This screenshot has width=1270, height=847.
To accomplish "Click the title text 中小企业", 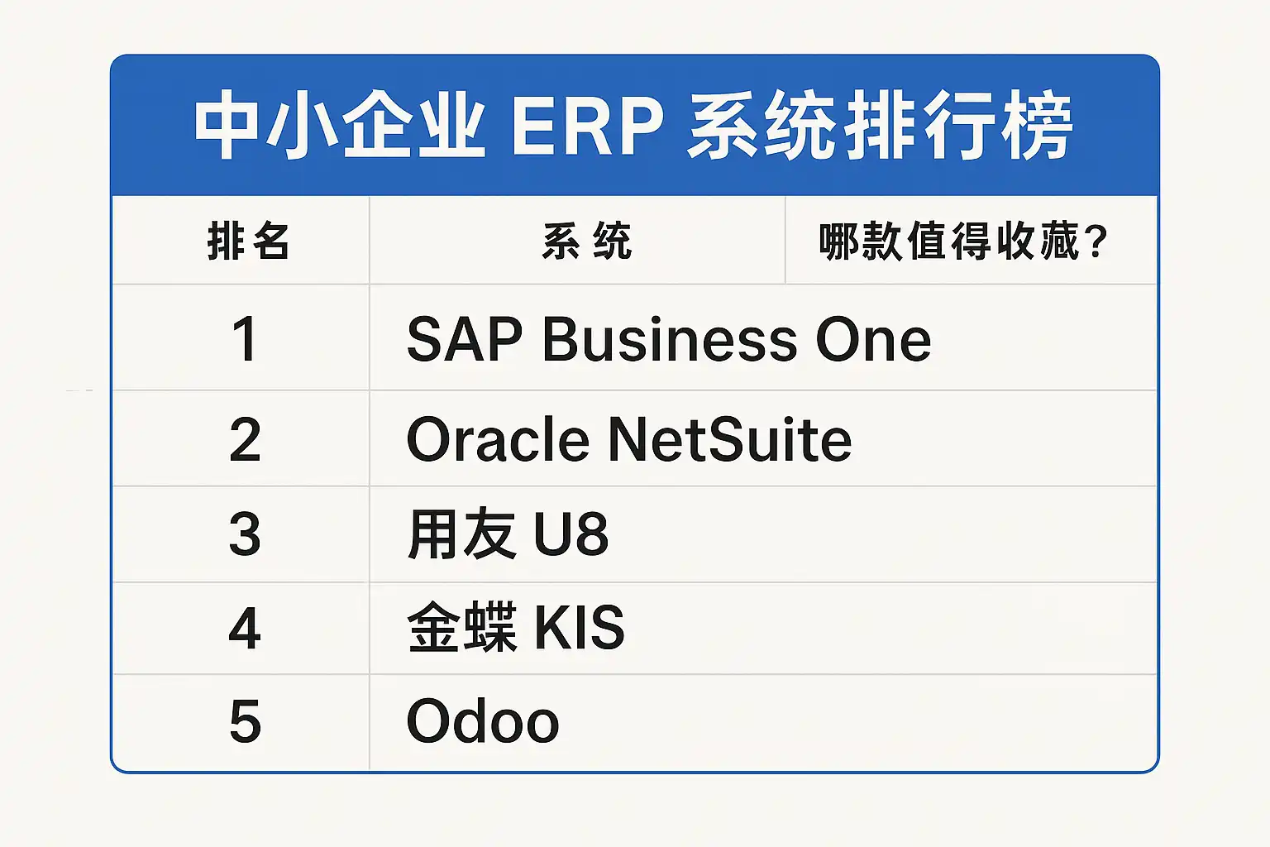I will [x=339, y=127].
